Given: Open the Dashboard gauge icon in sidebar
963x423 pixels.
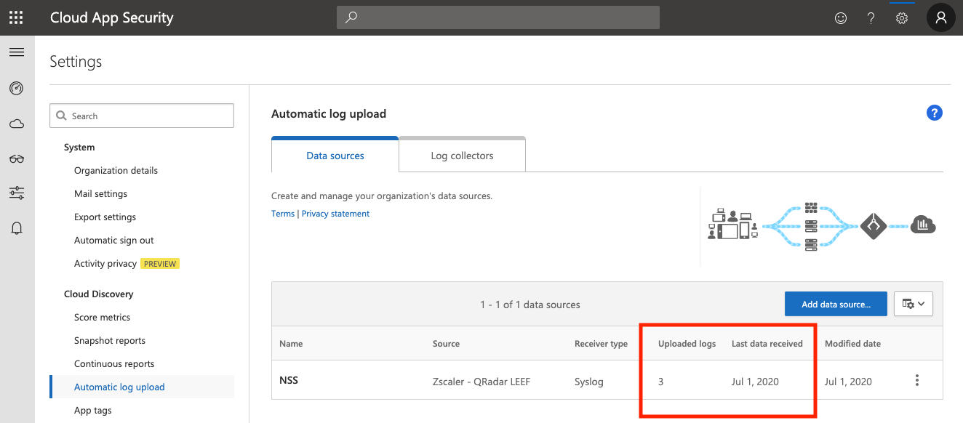Looking at the screenshot, I should coord(17,88).
